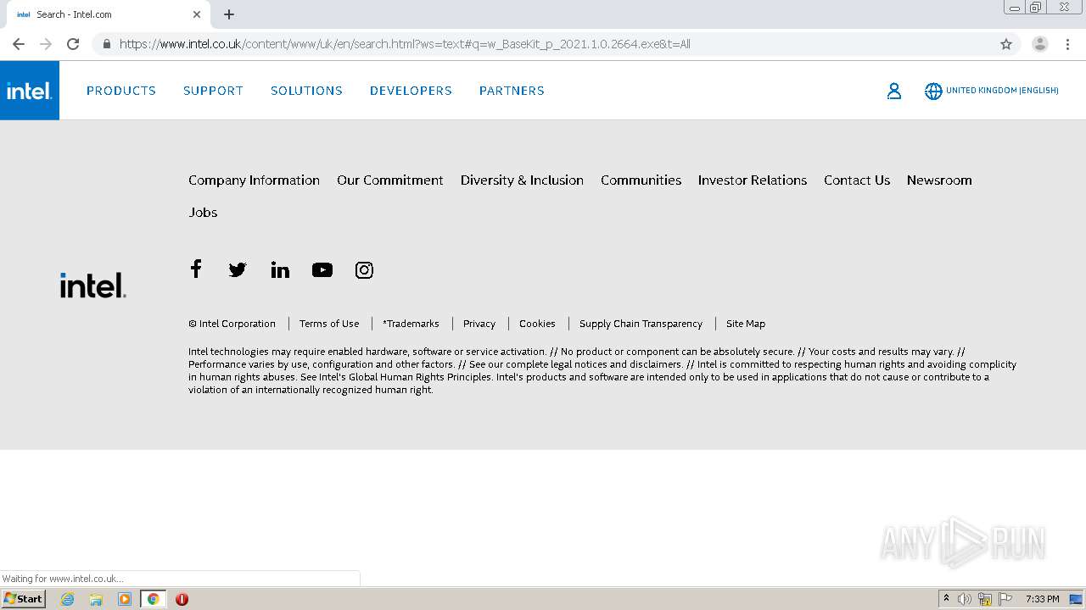Image resolution: width=1086 pixels, height=610 pixels.
Task: Click the volume speaker tray icon
Action: (x=965, y=599)
